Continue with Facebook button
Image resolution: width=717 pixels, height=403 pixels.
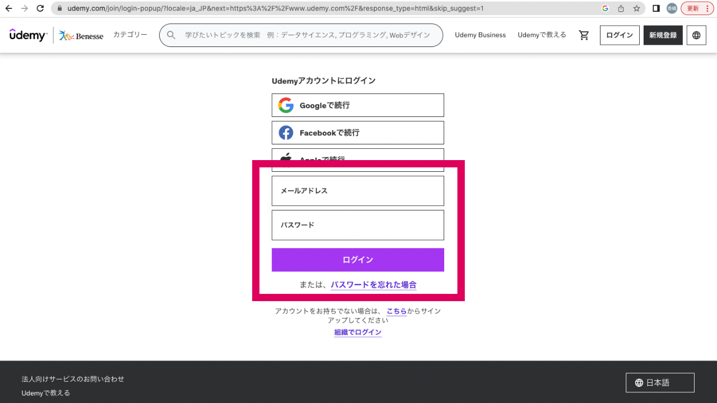pos(357,133)
